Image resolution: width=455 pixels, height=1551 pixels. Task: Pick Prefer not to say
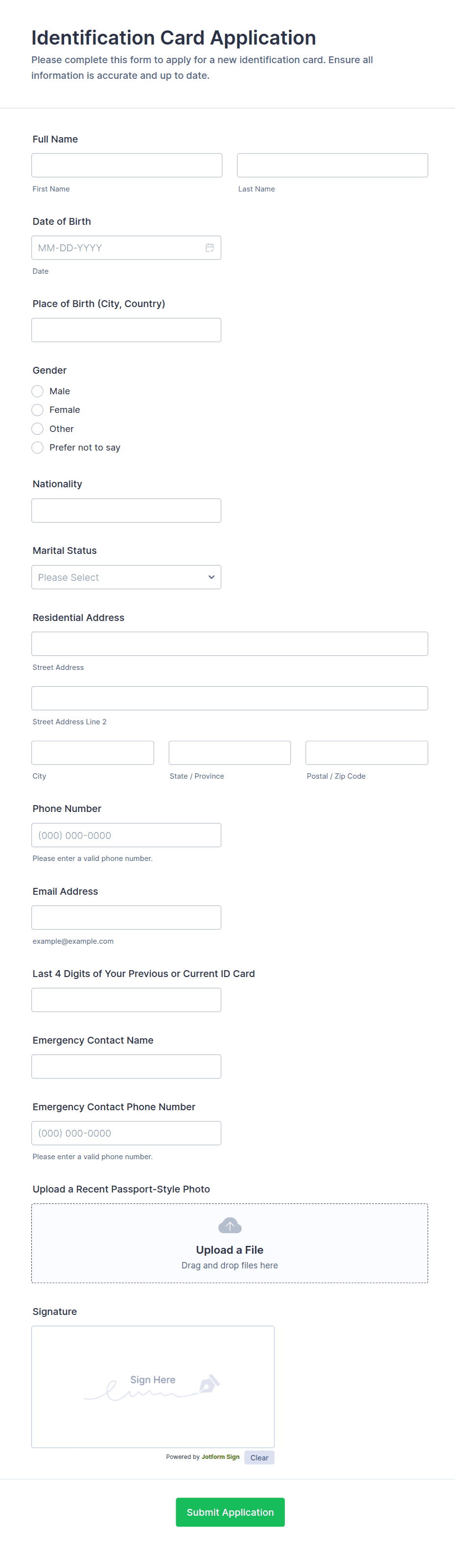click(37, 447)
